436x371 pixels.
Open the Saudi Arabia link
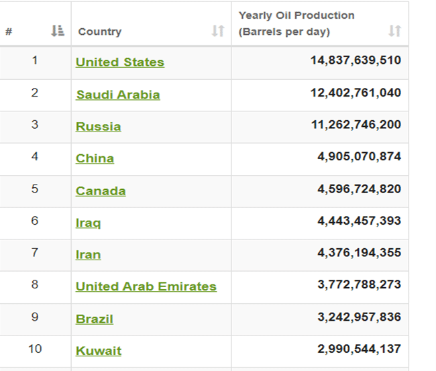tap(118, 95)
